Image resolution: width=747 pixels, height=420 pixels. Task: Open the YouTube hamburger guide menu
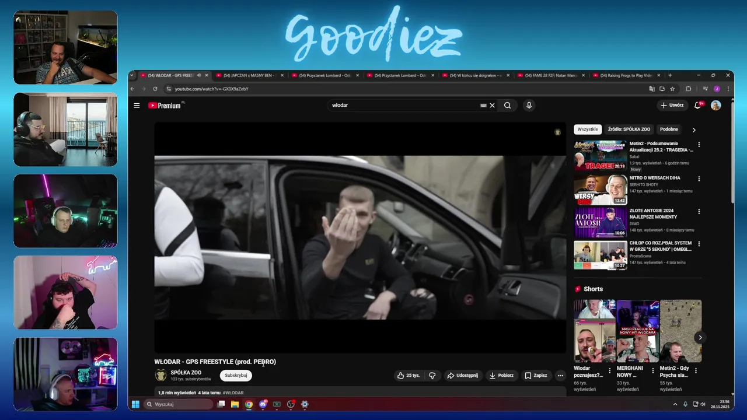137,106
